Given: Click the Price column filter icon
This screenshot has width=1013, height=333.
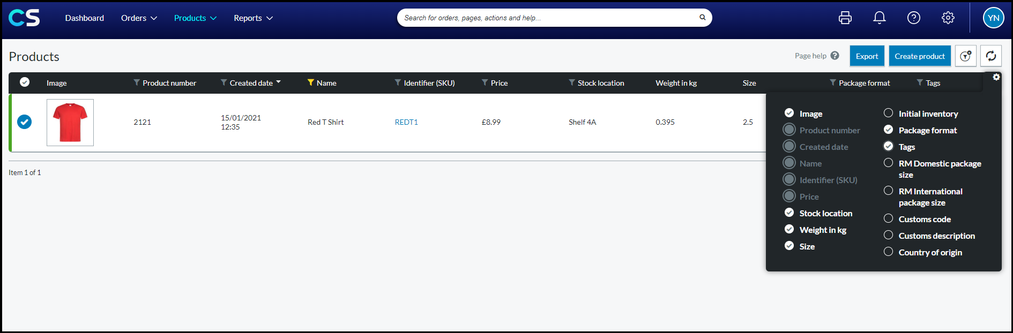Looking at the screenshot, I should tap(485, 82).
